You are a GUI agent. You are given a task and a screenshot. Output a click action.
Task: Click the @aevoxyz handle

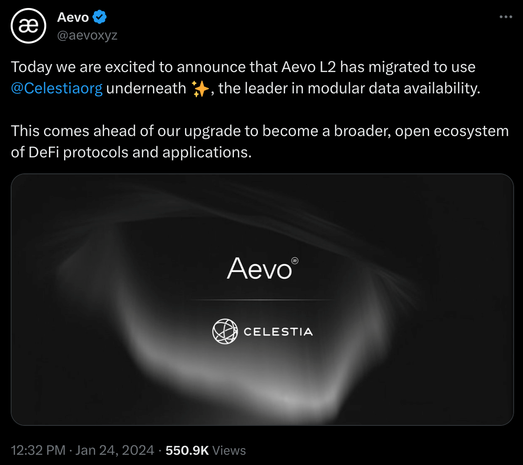tap(87, 36)
